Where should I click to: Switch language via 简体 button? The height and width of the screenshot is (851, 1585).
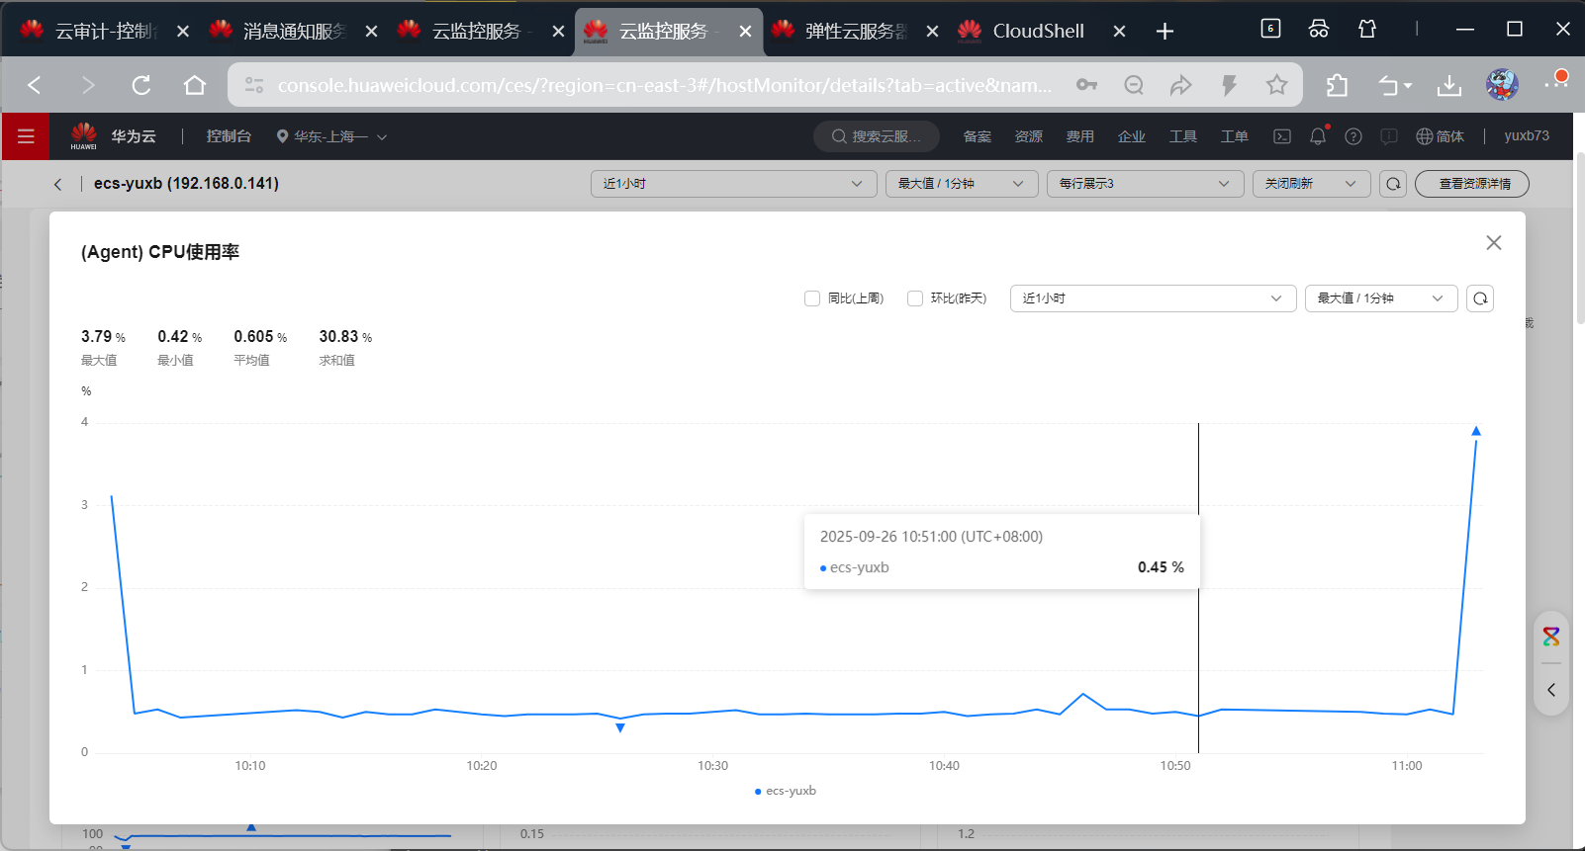click(1440, 136)
